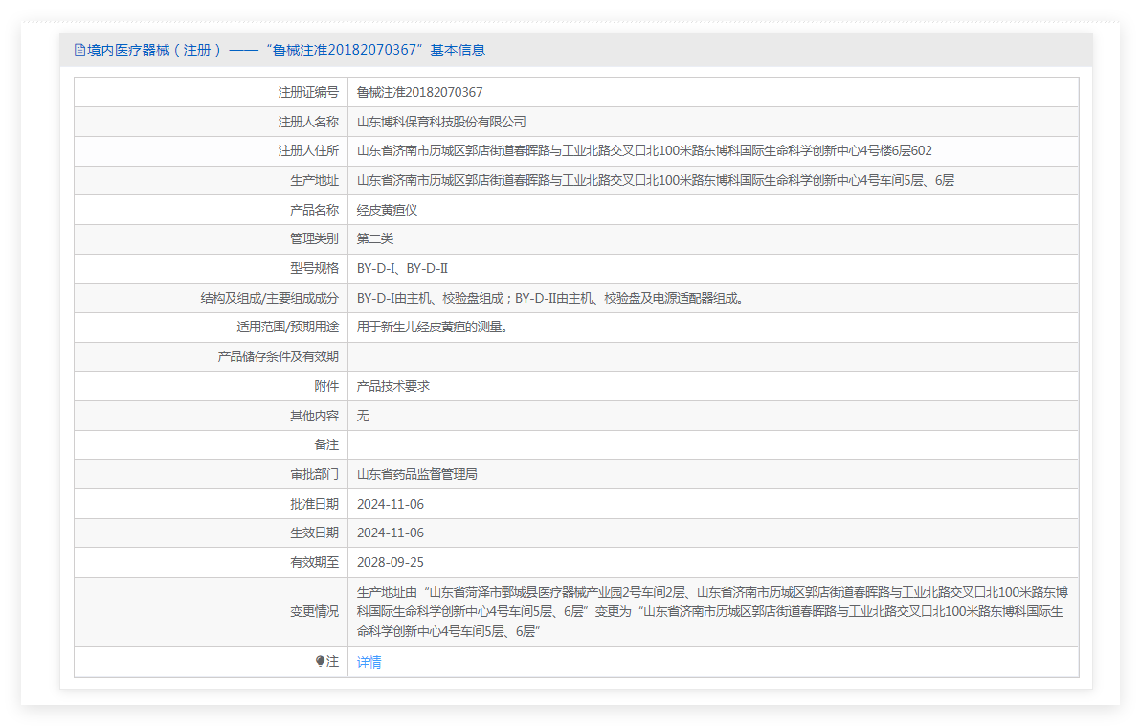
Task: Select the 注册人住所 address ending 4号楼6层602
Action: (x=644, y=150)
